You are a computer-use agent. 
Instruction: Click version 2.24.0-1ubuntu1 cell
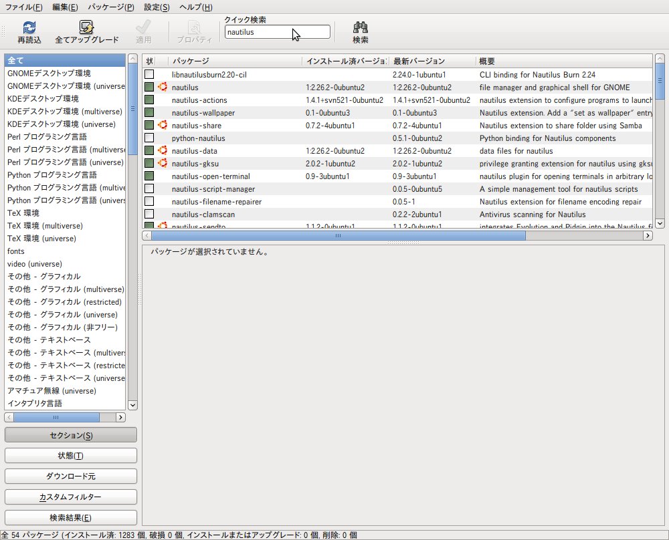419,75
